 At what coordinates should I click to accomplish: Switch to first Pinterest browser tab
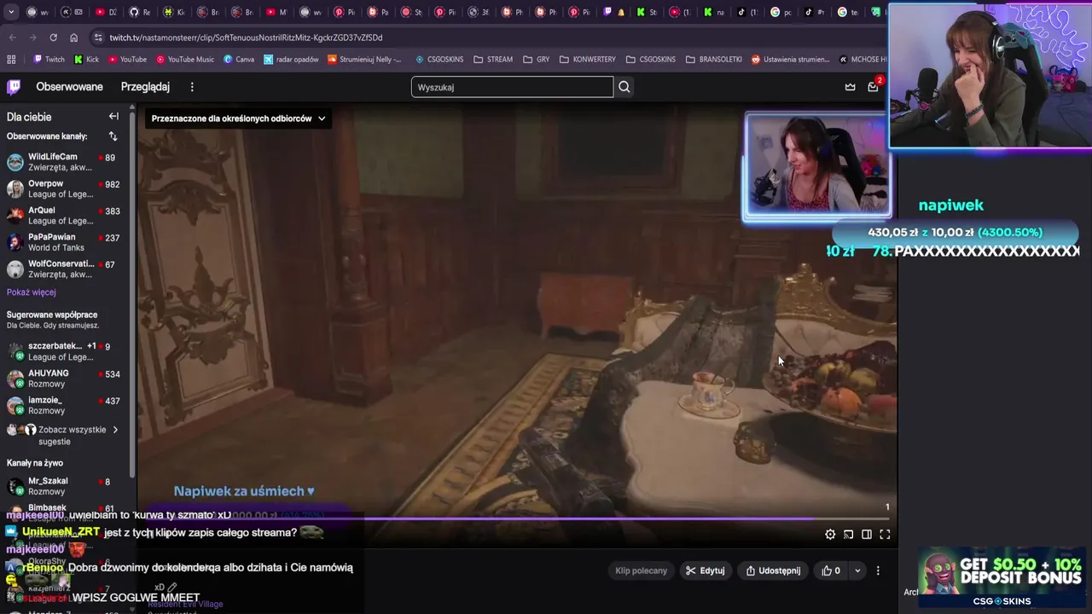[x=345, y=12]
